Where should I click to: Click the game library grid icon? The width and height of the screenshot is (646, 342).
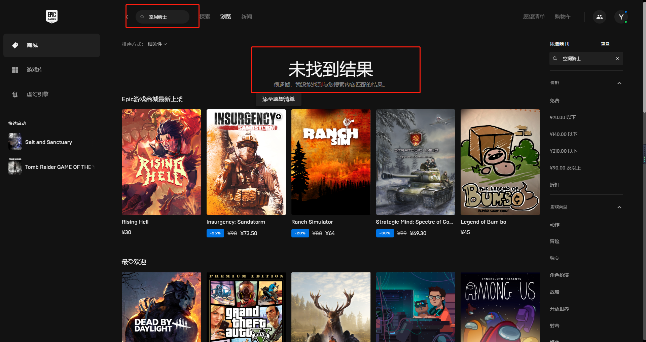(x=15, y=70)
